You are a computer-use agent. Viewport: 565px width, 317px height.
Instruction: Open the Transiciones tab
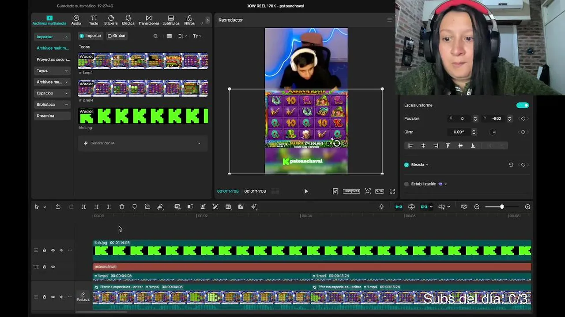(x=149, y=20)
